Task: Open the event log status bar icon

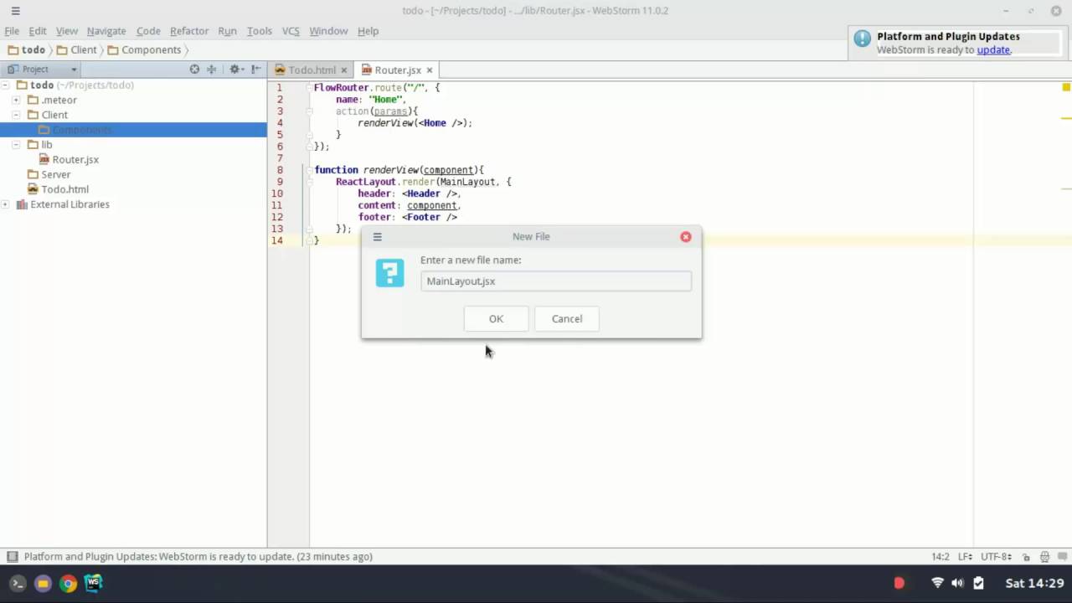Action: (x=1061, y=557)
